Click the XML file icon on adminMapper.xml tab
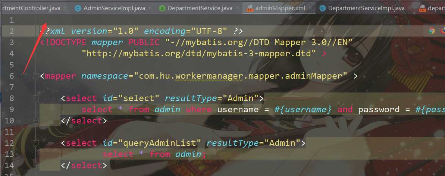Viewport: 445px width, 176px height. click(x=250, y=8)
